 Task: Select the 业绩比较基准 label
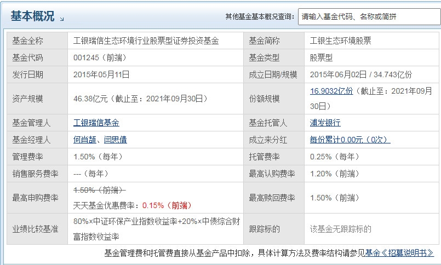click(x=35, y=229)
